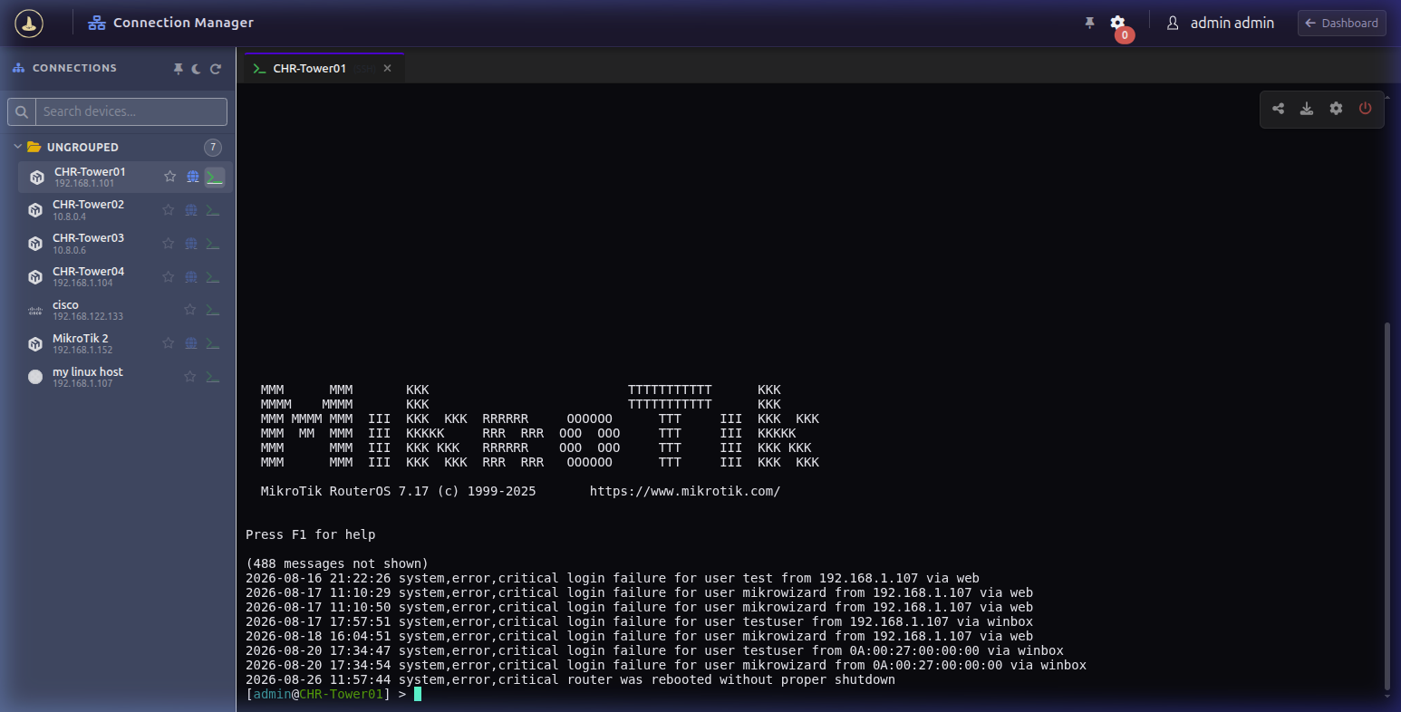This screenshot has width=1401, height=712.
Task: Star the CHR-Tower04 device
Action: coord(168,277)
